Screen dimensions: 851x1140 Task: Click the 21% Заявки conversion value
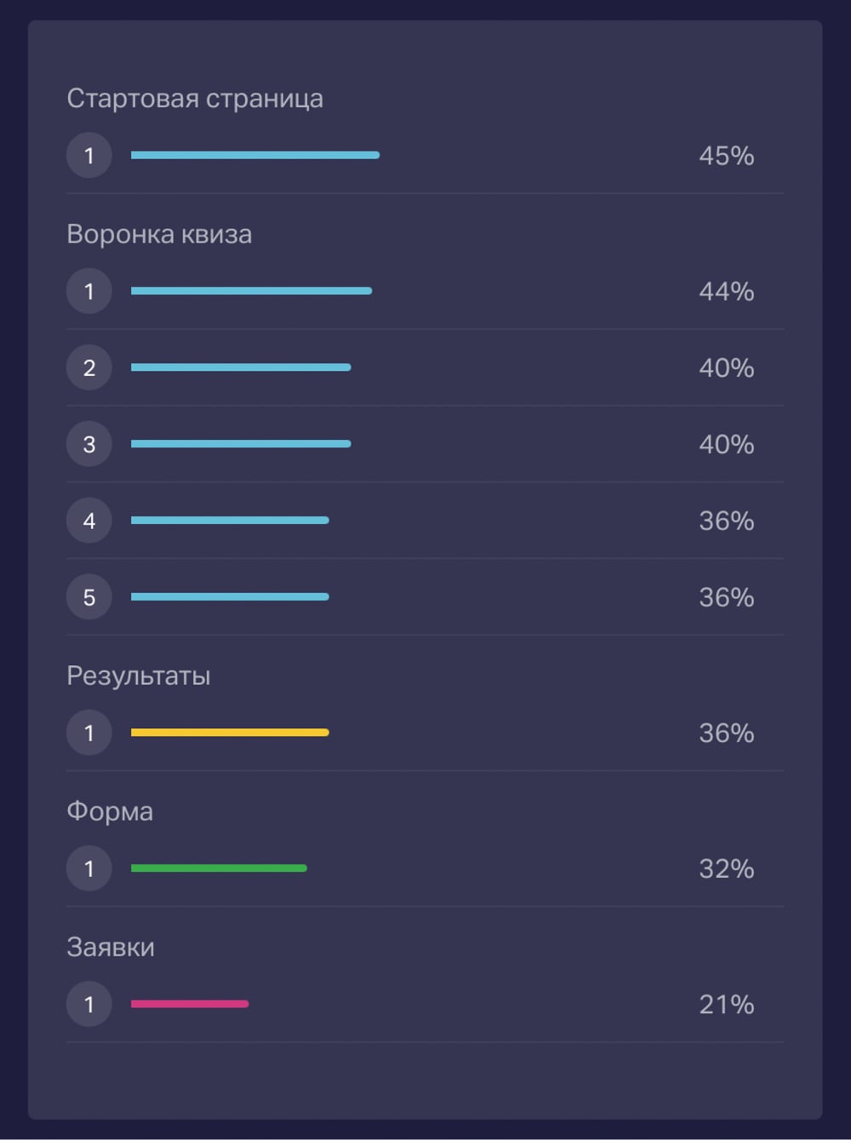click(726, 1005)
